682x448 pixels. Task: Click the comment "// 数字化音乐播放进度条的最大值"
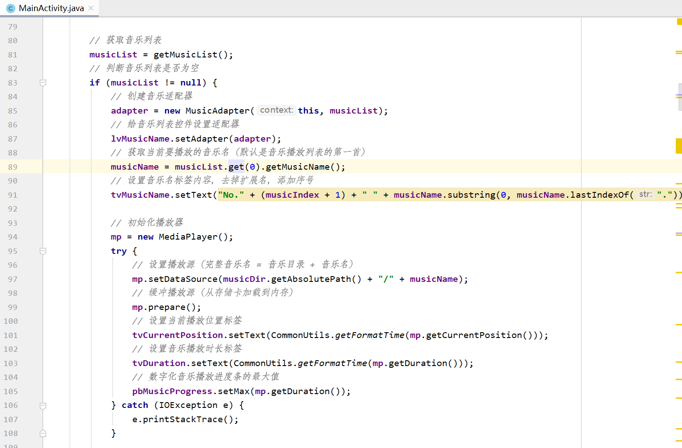206,377
